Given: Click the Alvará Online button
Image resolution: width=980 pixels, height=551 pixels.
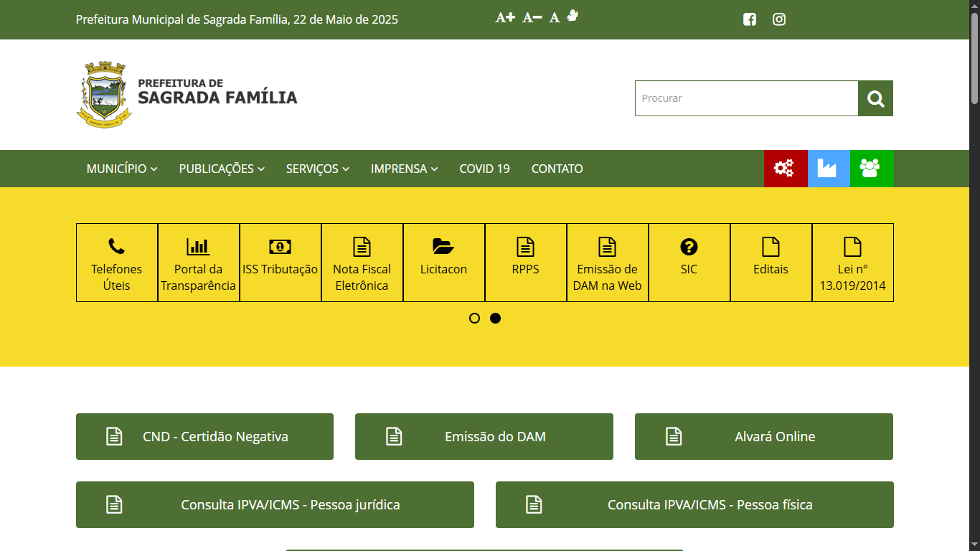Looking at the screenshot, I should coord(763,436).
